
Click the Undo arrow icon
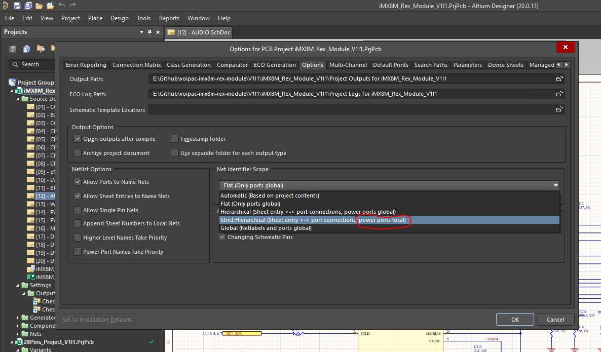62,6
